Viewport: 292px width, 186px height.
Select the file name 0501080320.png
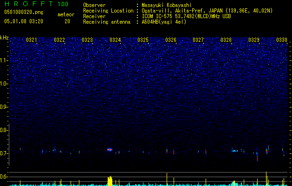tap(24, 13)
